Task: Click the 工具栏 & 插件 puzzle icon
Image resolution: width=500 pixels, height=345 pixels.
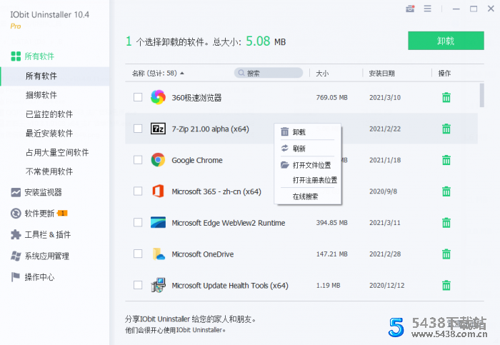Action: tap(16, 235)
